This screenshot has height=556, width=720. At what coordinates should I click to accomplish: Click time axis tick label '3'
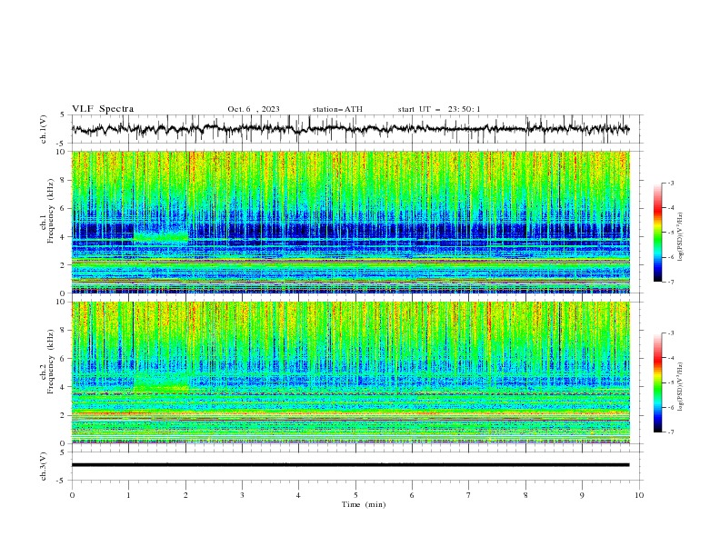click(242, 495)
